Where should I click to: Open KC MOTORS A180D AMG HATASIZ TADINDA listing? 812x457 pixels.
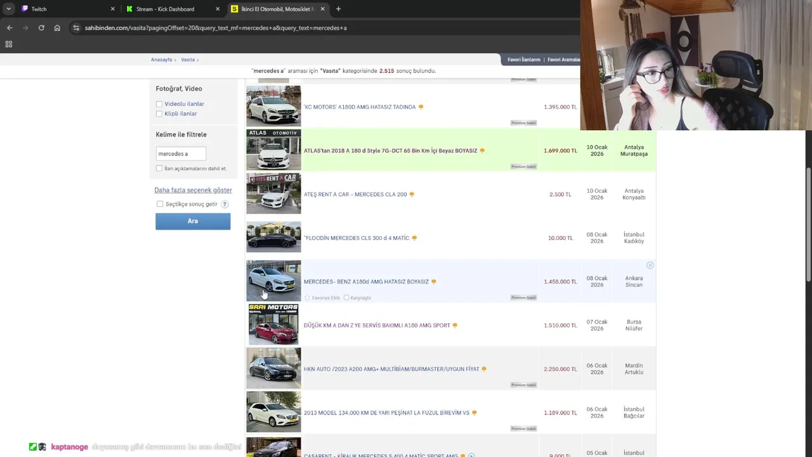coord(360,107)
